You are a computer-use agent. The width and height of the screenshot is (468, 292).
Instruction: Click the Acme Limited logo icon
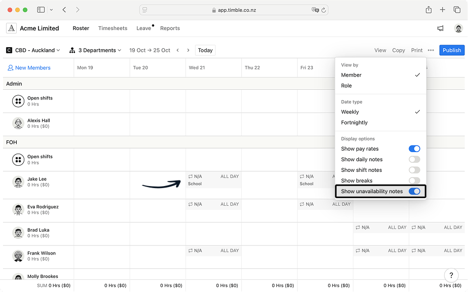[x=11, y=28]
